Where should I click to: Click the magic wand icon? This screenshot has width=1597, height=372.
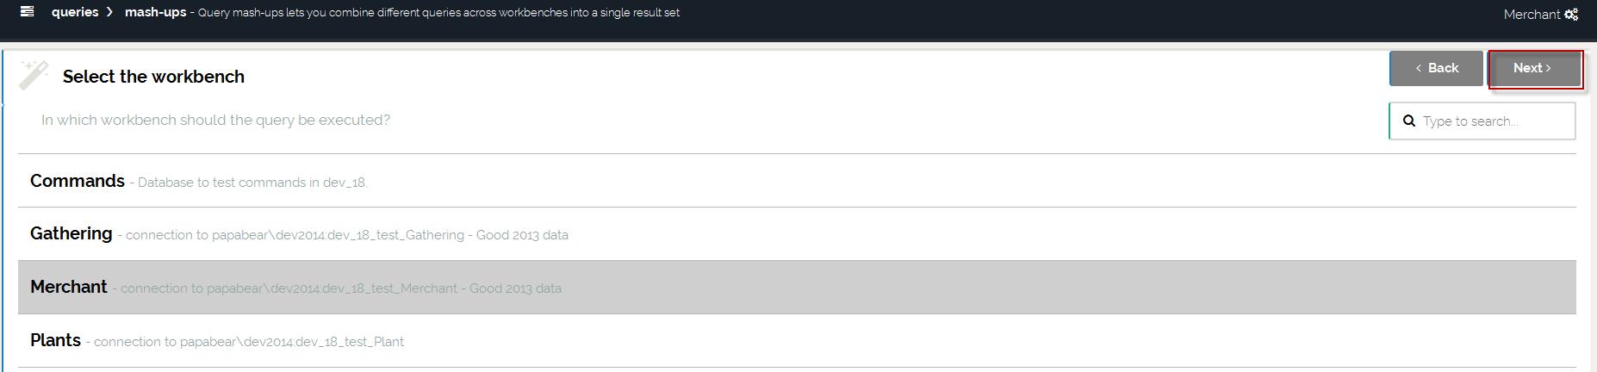coord(34,75)
